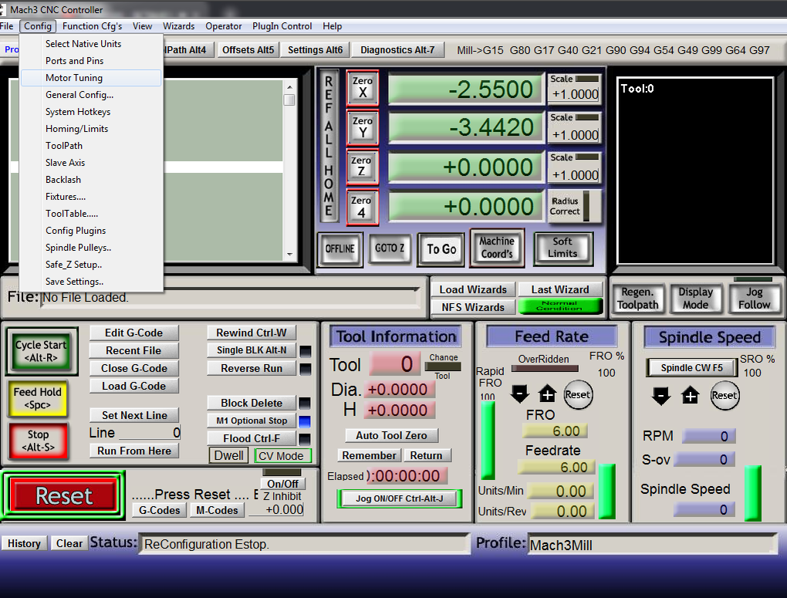Click Edit G-Code button
The height and width of the screenshot is (598, 787).
[x=133, y=333]
